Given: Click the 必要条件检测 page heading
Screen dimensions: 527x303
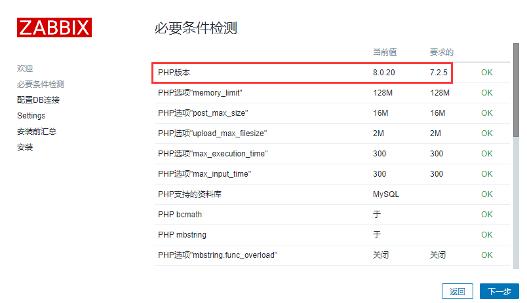Looking at the screenshot, I should point(195,27).
